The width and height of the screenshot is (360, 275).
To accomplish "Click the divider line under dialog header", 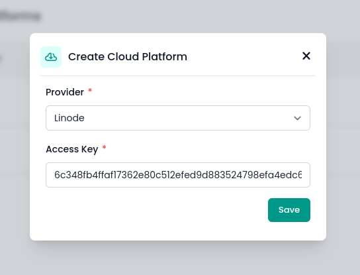I will pos(178,76).
